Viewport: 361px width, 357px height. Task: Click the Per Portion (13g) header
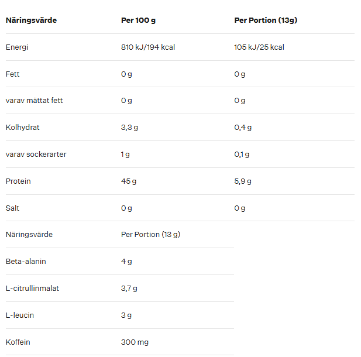point(266,20)
